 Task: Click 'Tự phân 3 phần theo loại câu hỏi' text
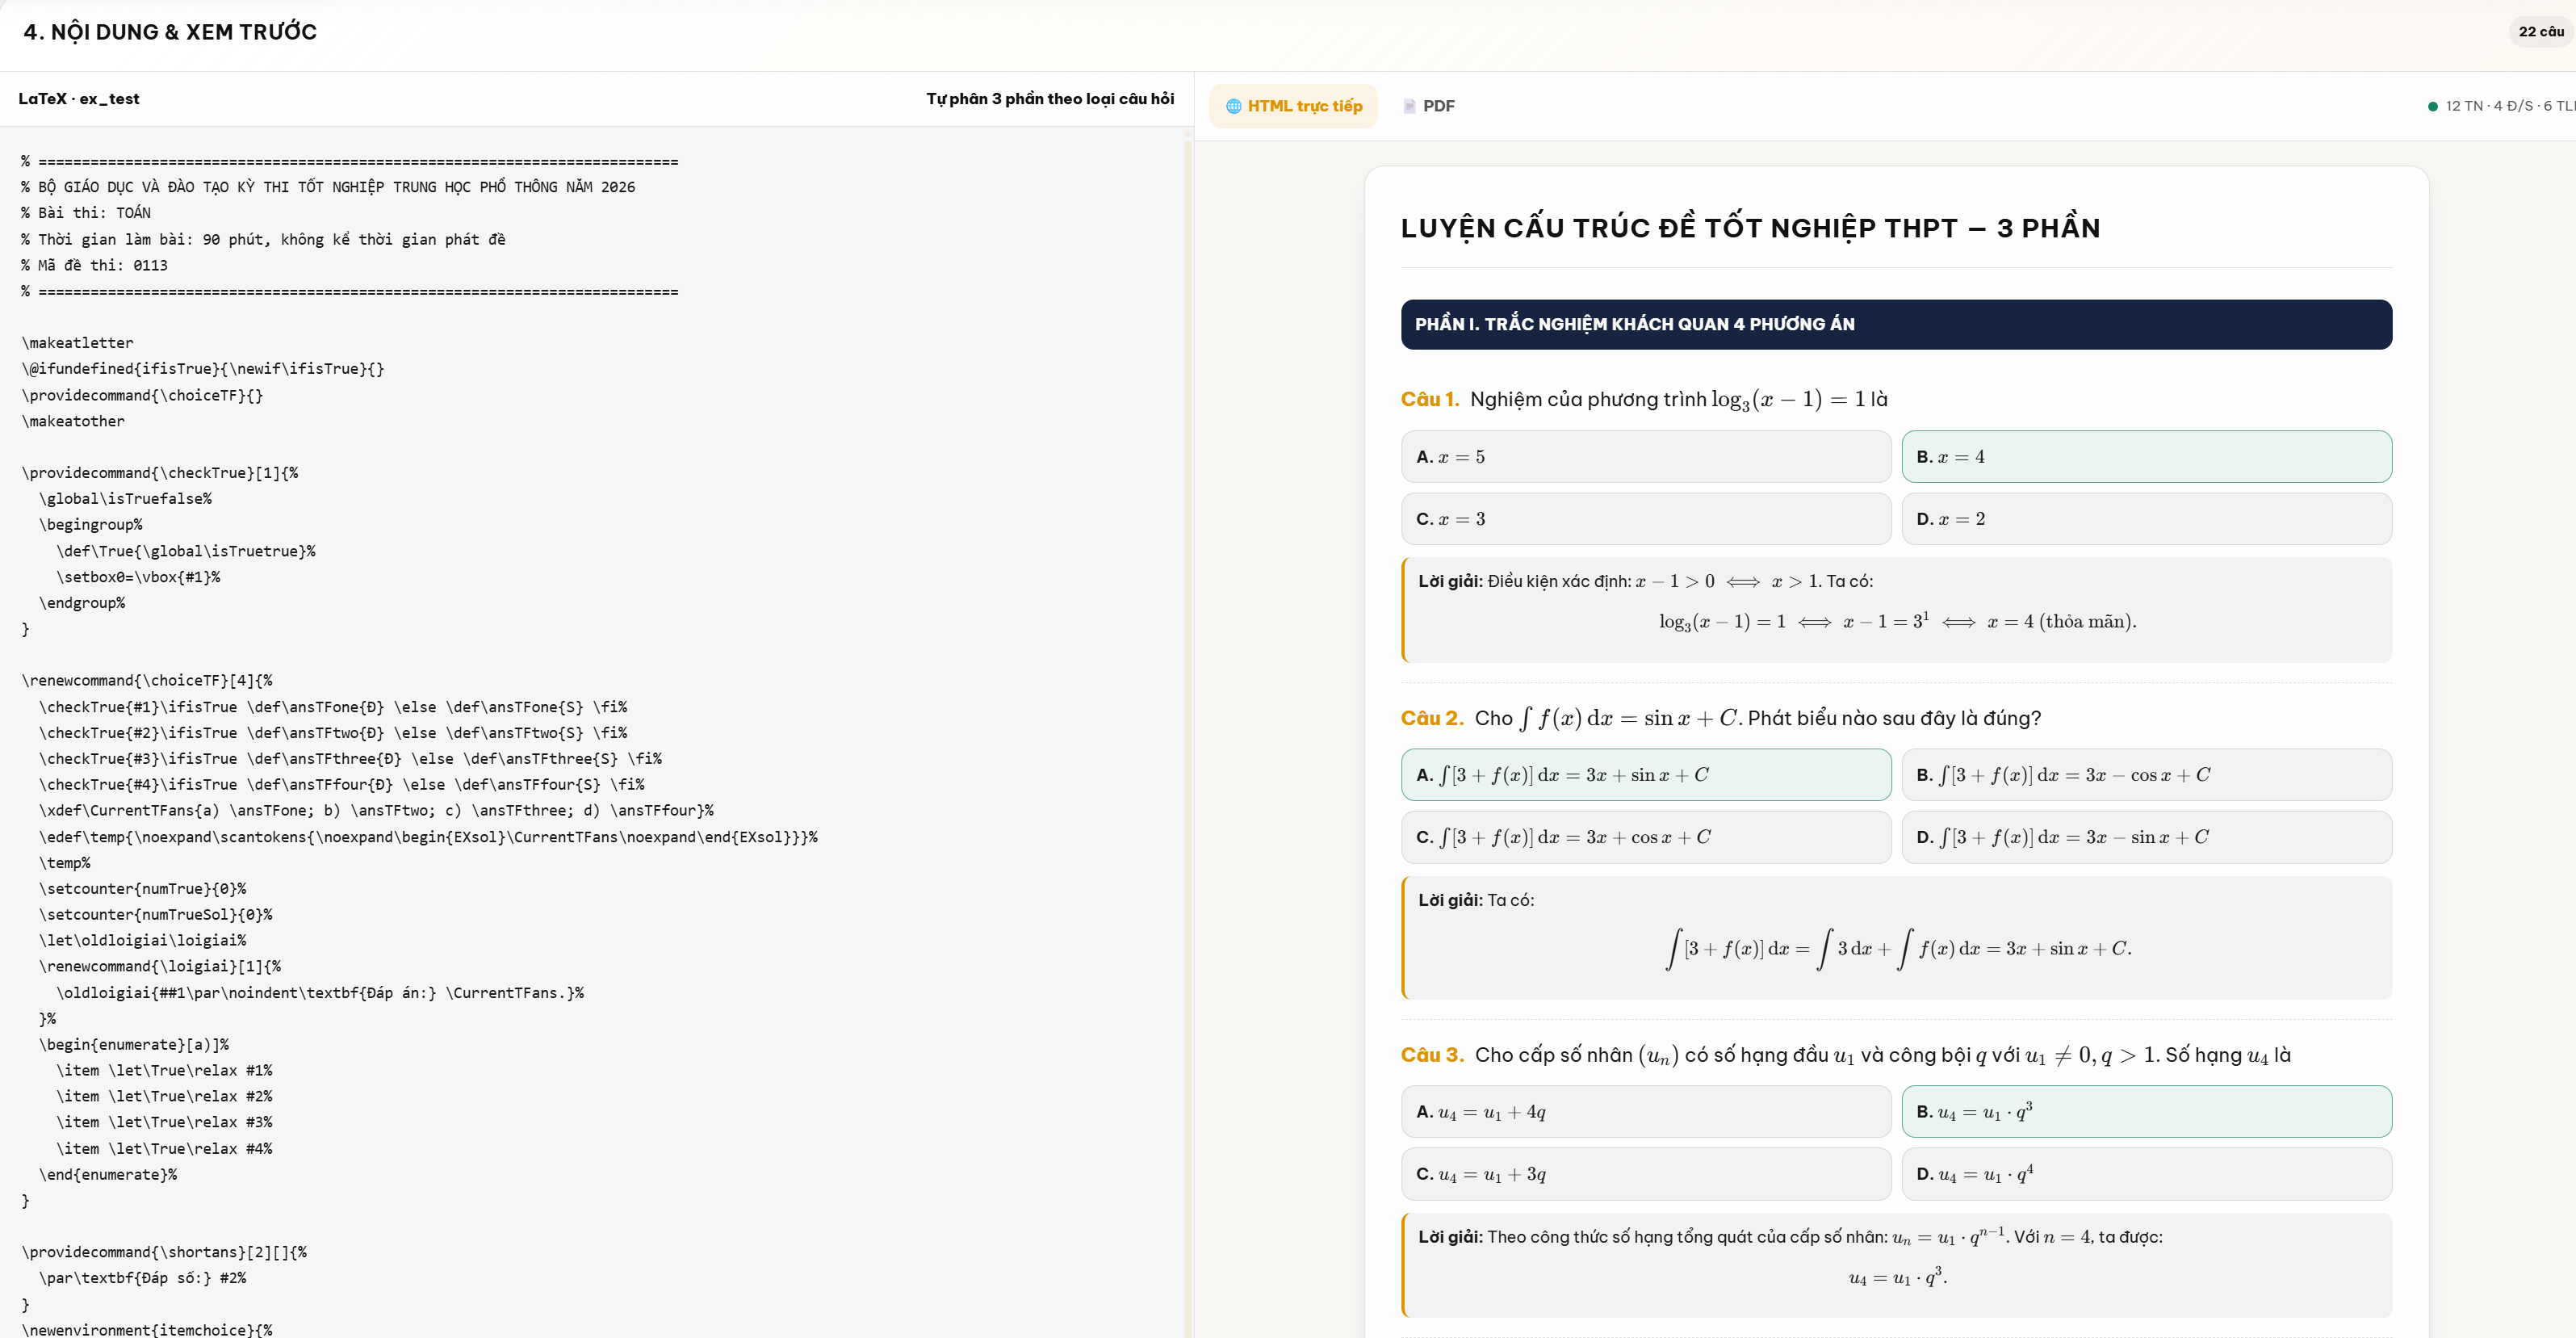tap(1050, 99)
